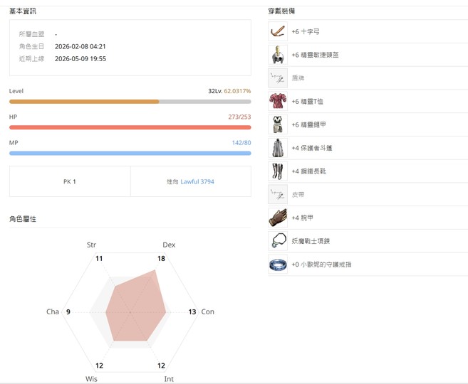Open the +4 brown glove icon
468x384 pixels.
[x=278, y=218]
